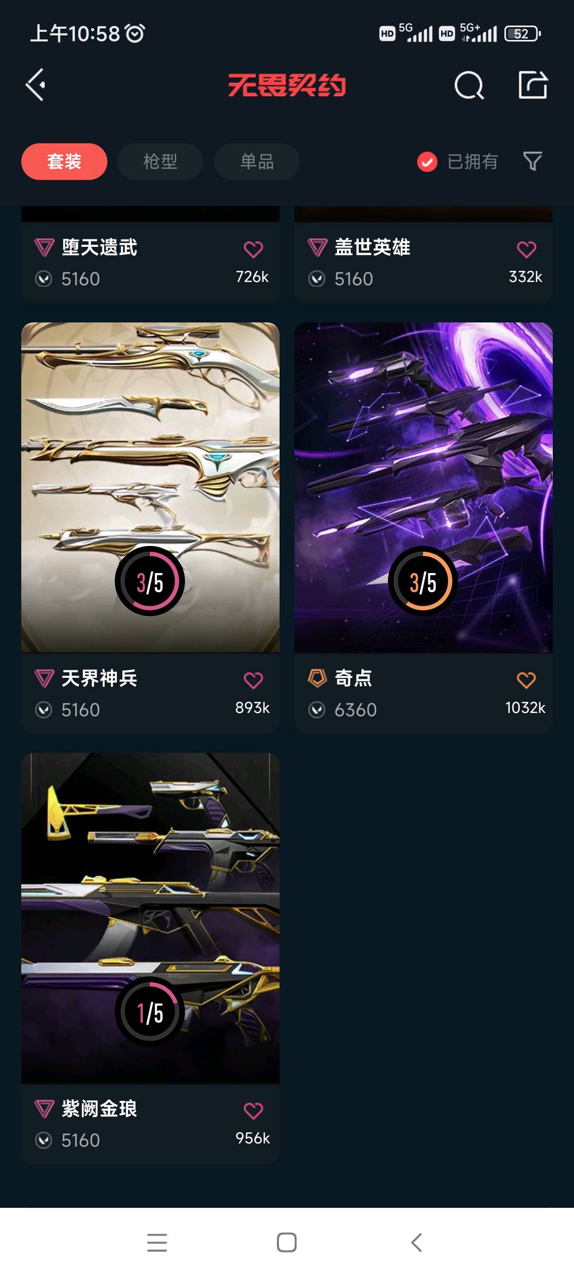The height and width of the screenshot is (1277, 574).
Task: Select the 套装 tab
Action: tap(64, 161)
